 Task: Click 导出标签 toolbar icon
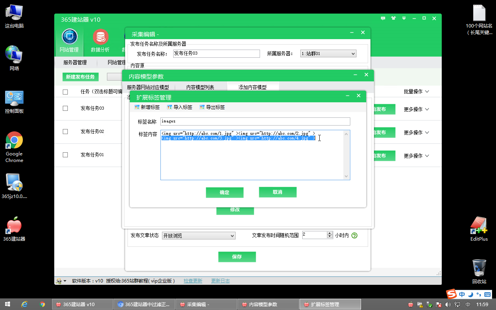click(202, 107)
